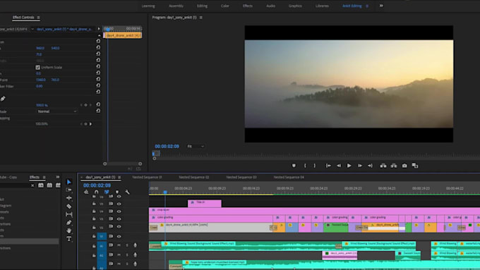Mute audio track A2
The height and width of the screenshot is (270, 480).
tap(119, 254)
